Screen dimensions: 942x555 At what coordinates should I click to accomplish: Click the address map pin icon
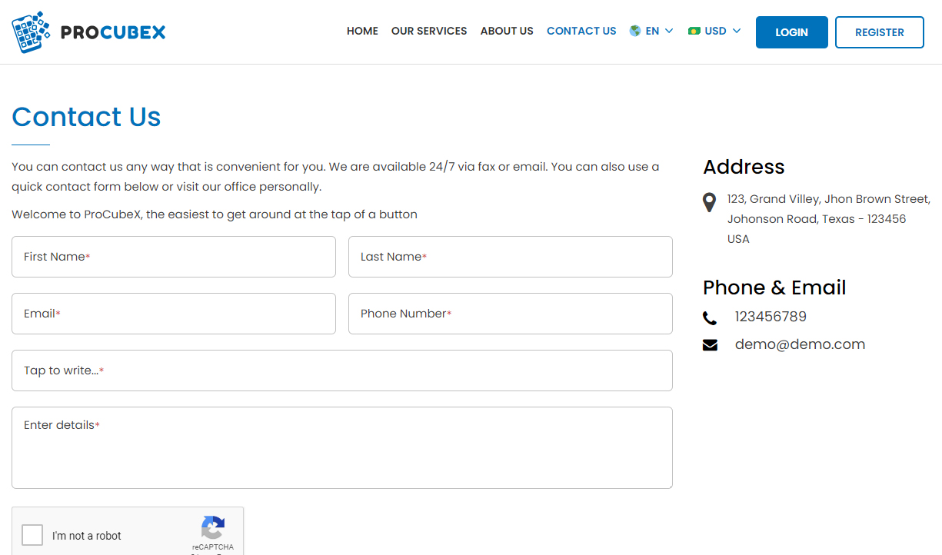tap(710, 203)
